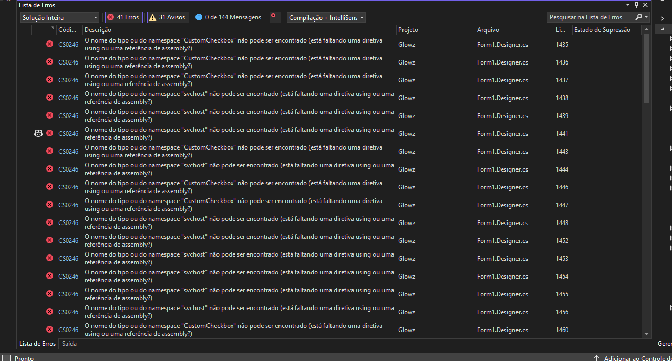Viewport: 672px width, 361px height.
Task: Click the Glowz project cell on line 1447
Action: coord(407,205)
